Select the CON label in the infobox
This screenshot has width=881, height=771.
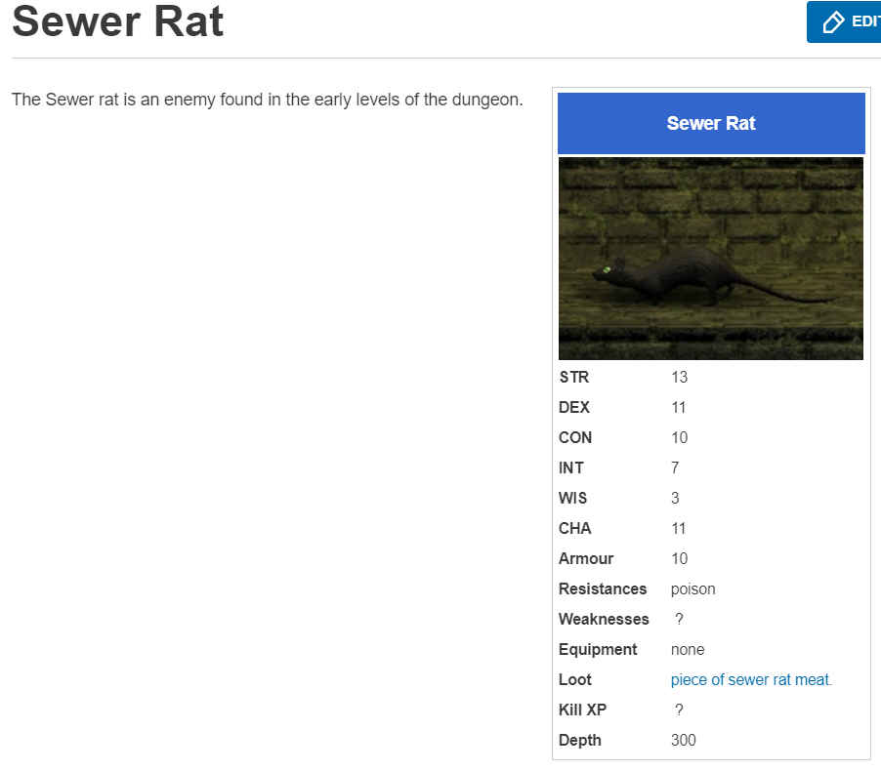(x=575, y=437)
